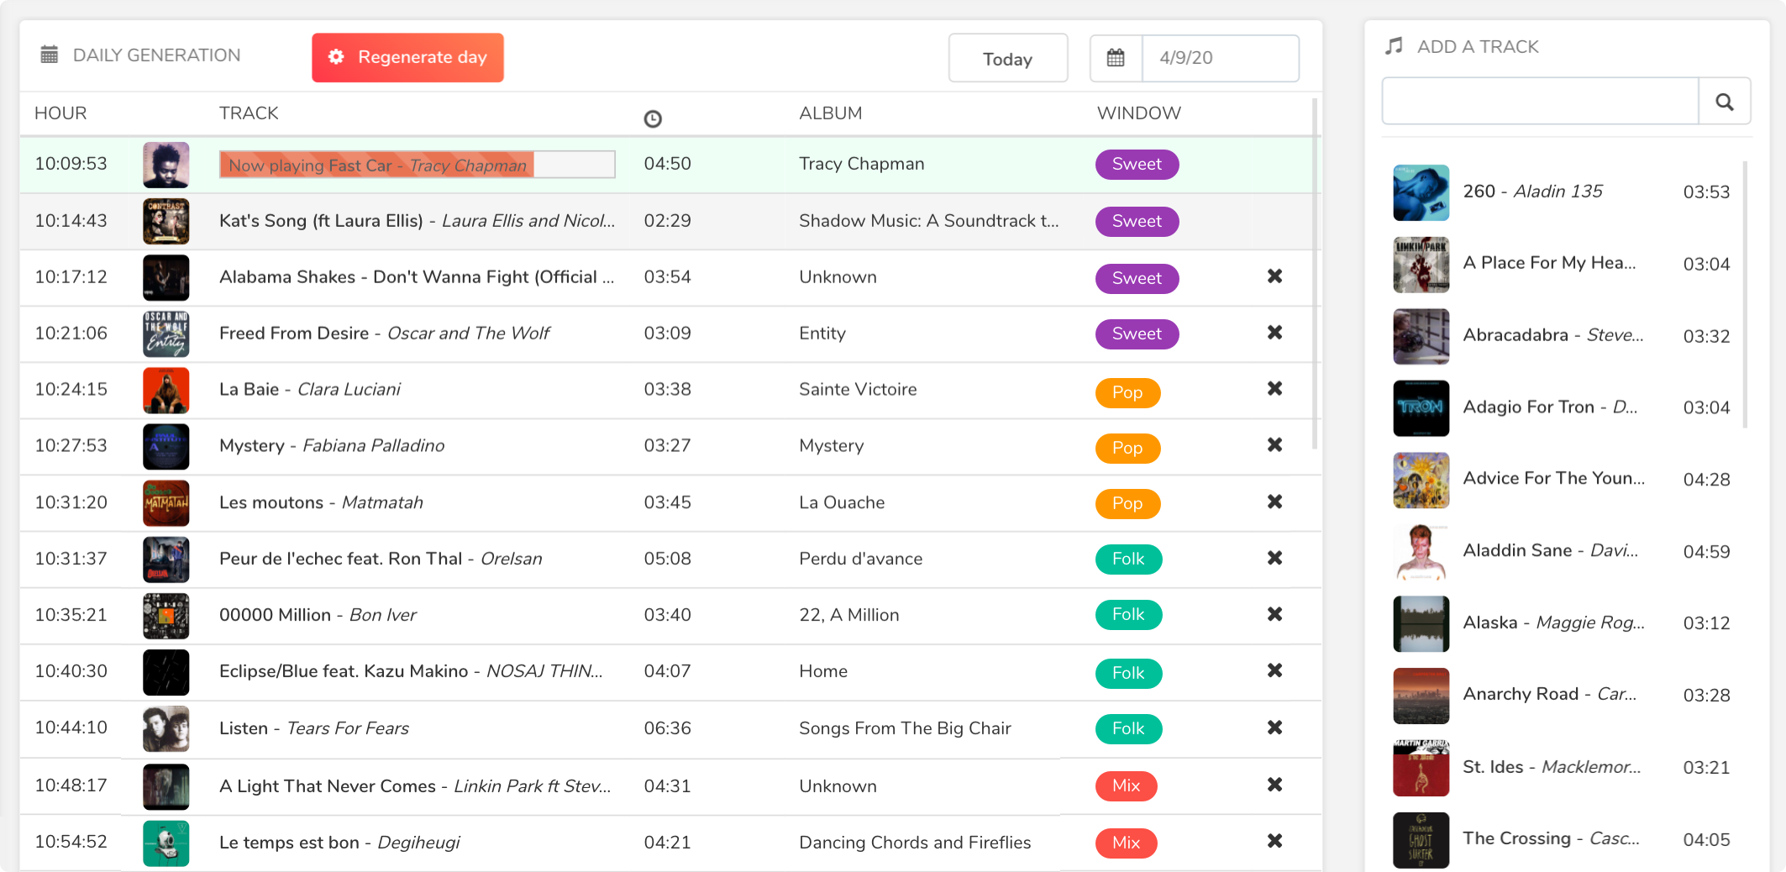Click the 06:36 duration of Listen
The width and height of the screenshot is (1786, 872).
pos(667,728)
